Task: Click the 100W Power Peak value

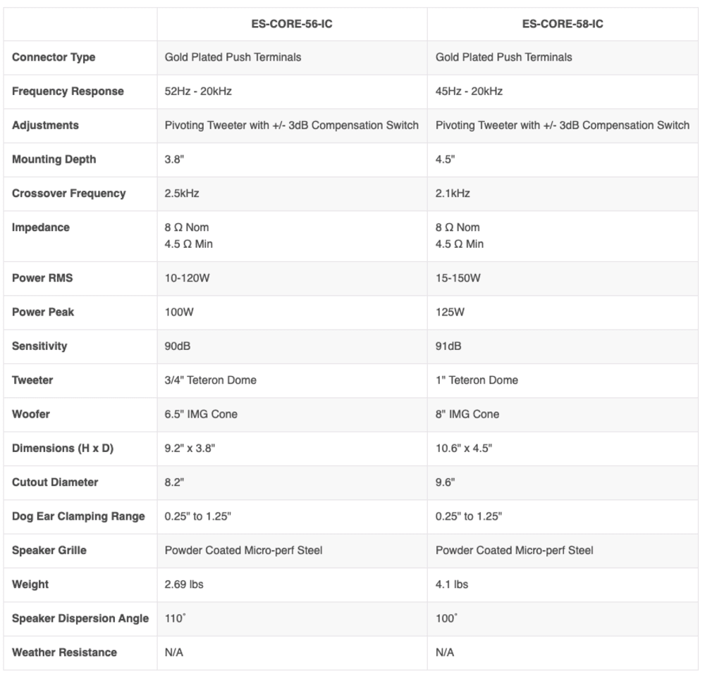Action: point(179,312)
